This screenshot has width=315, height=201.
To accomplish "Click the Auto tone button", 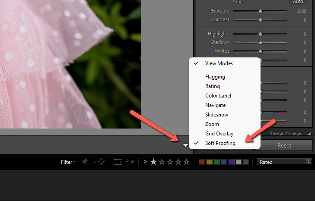I will (x=298, y=2).
